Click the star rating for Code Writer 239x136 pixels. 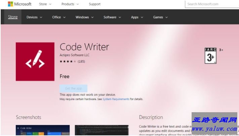[x=68, y=61]
